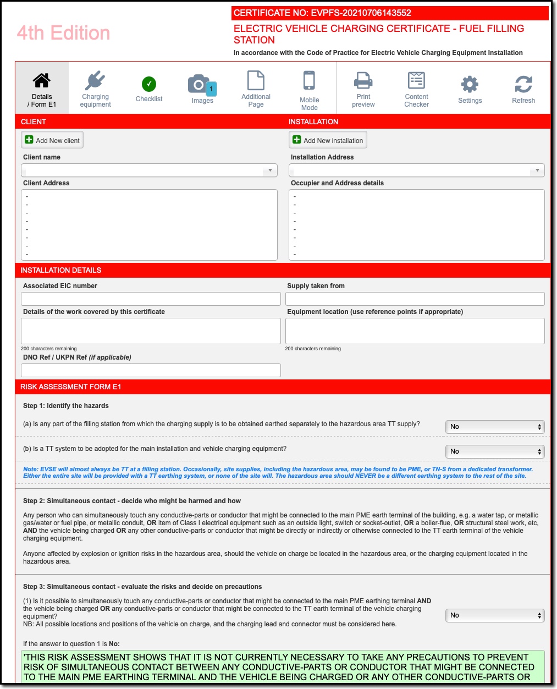Screen dimensions: 557x689
Task: Focus the Associated EIC number field
Action: click(151, 299)
